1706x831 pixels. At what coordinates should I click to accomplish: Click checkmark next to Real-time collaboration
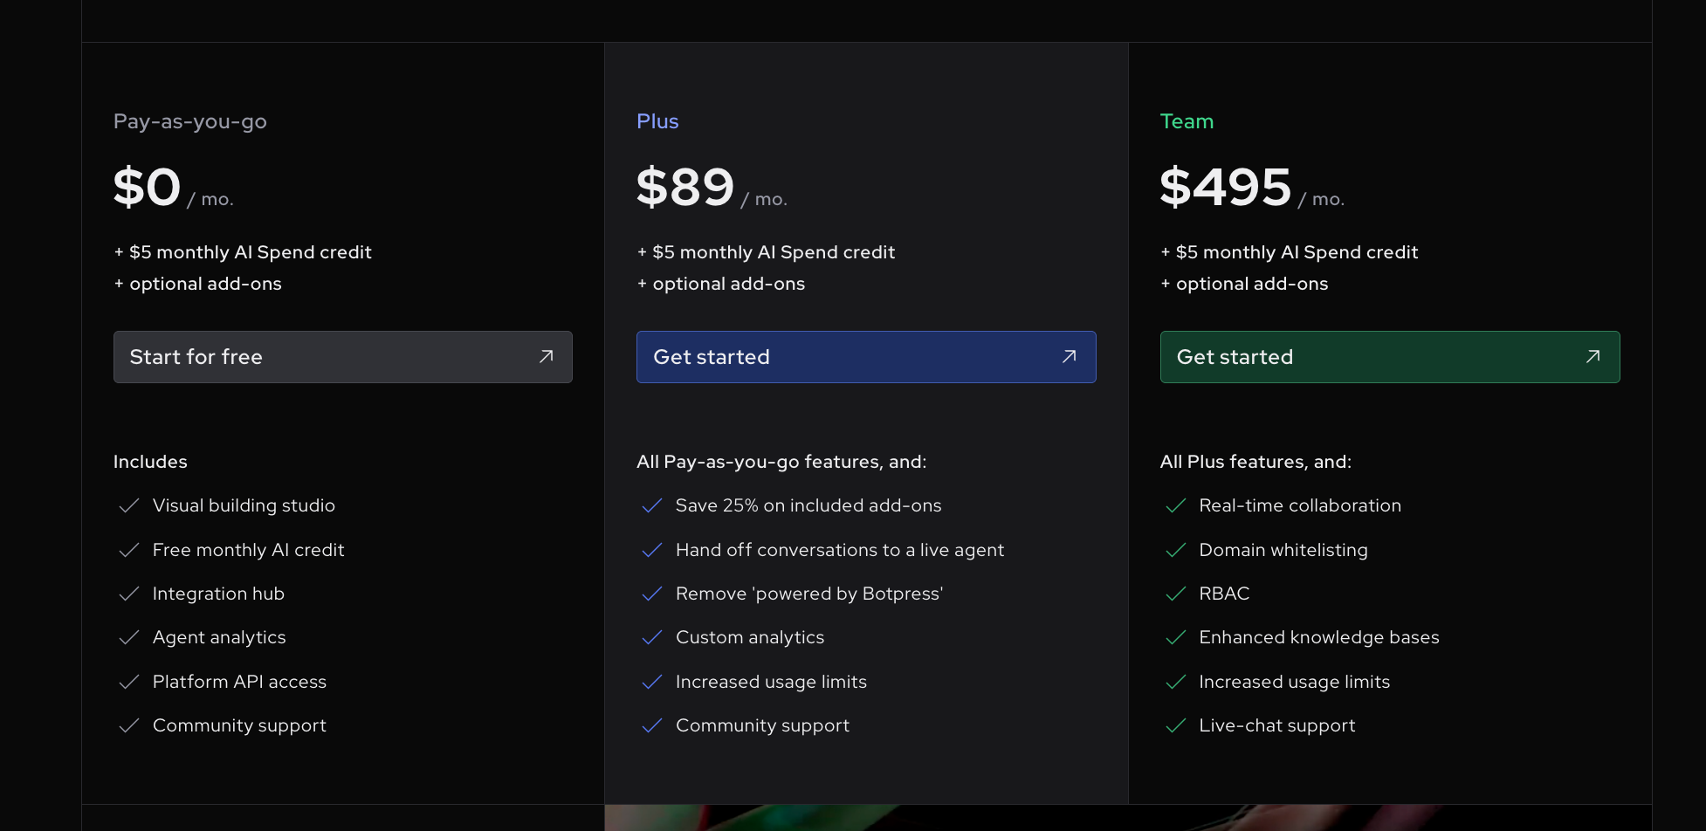1175,506
